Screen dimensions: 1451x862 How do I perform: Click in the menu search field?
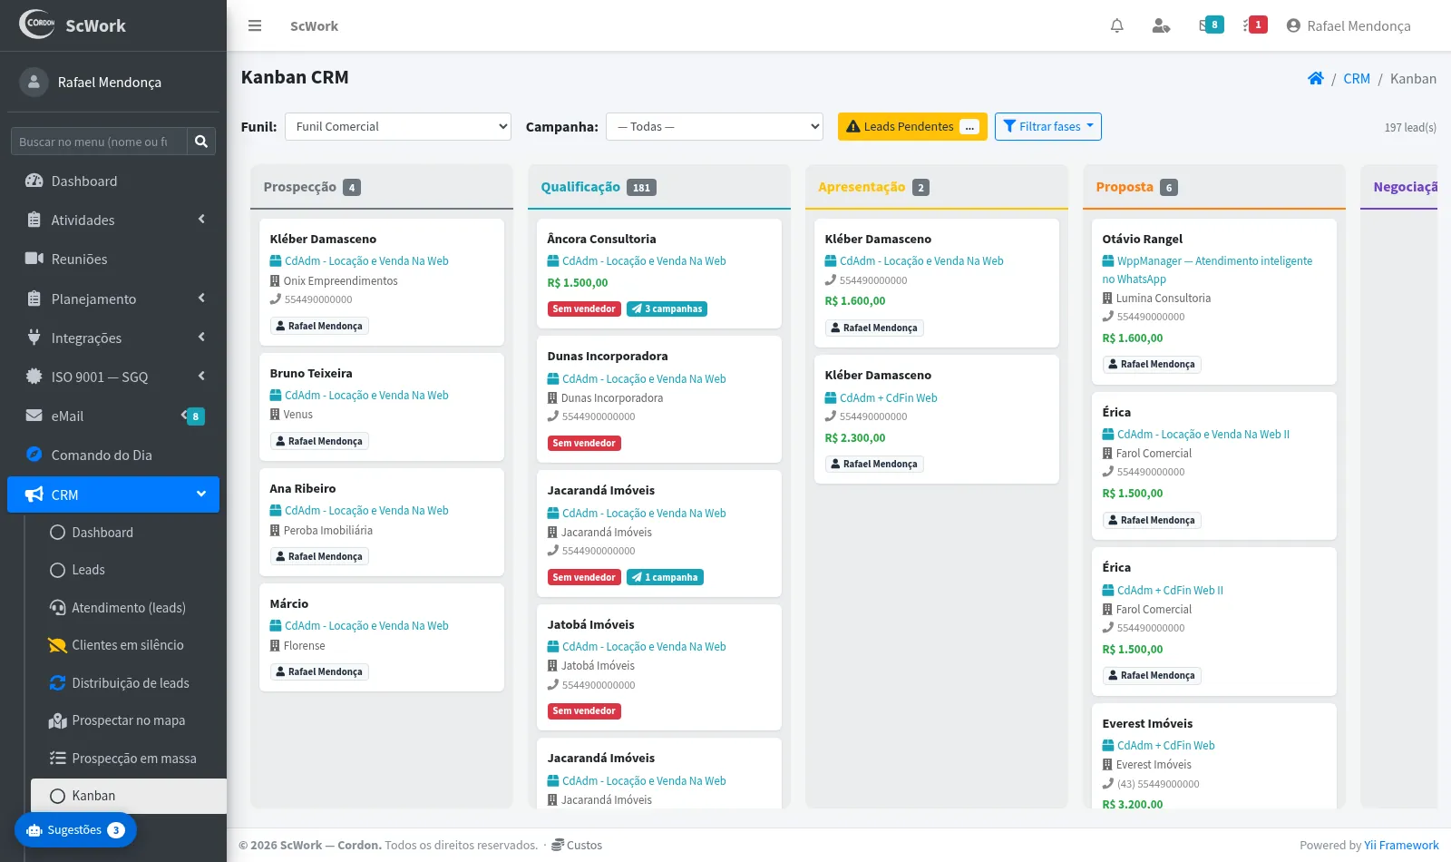[x=99, y=142]
